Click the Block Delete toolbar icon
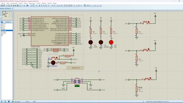The height and width of the screenshot is (103, 183). [x=71, y=5]
